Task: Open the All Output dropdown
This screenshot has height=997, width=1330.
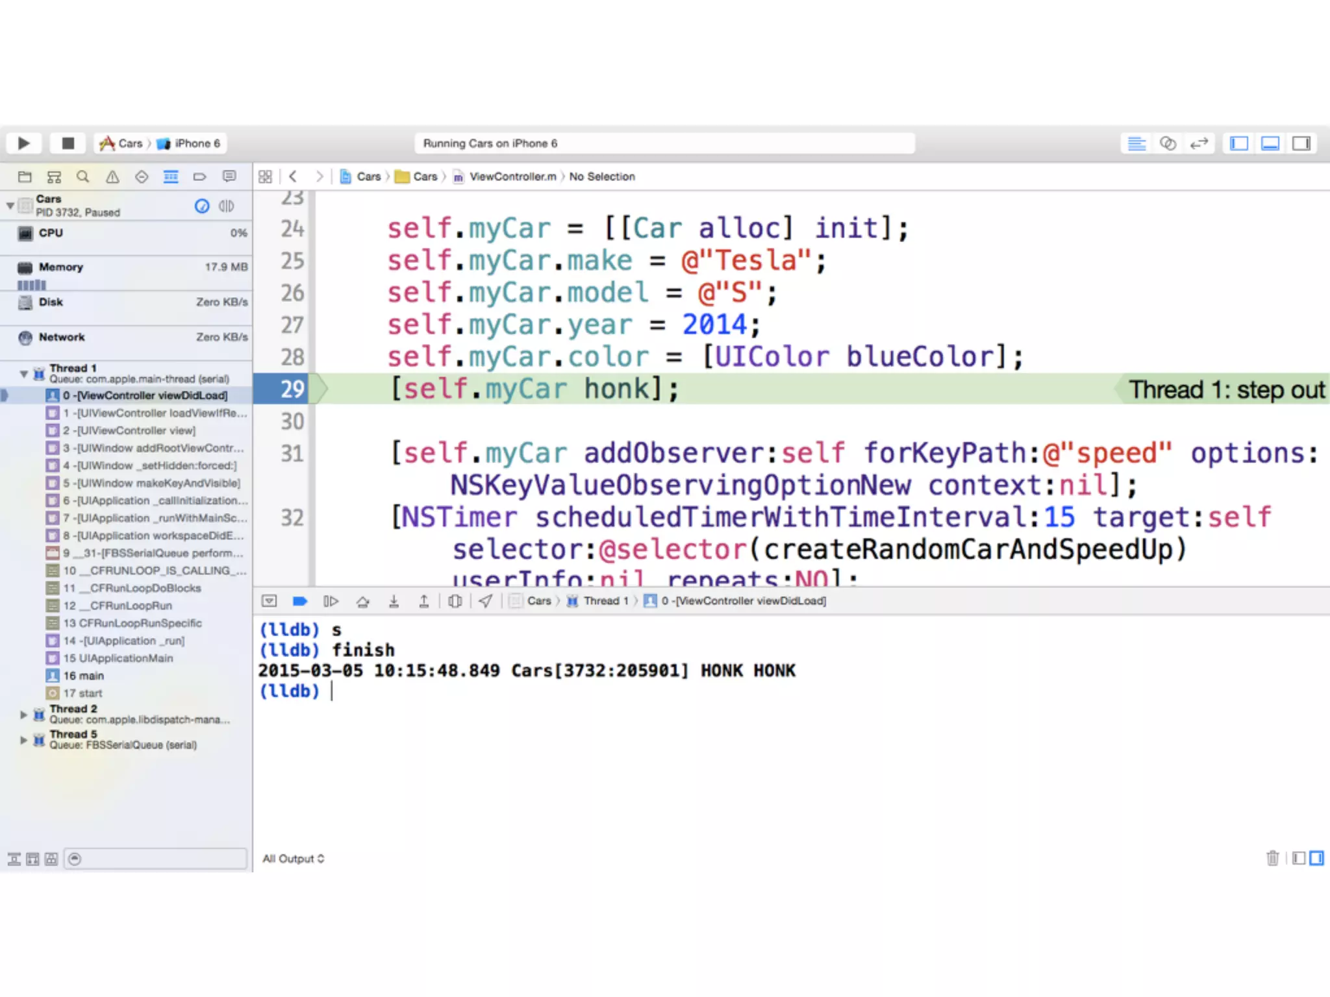Action: 293,859
